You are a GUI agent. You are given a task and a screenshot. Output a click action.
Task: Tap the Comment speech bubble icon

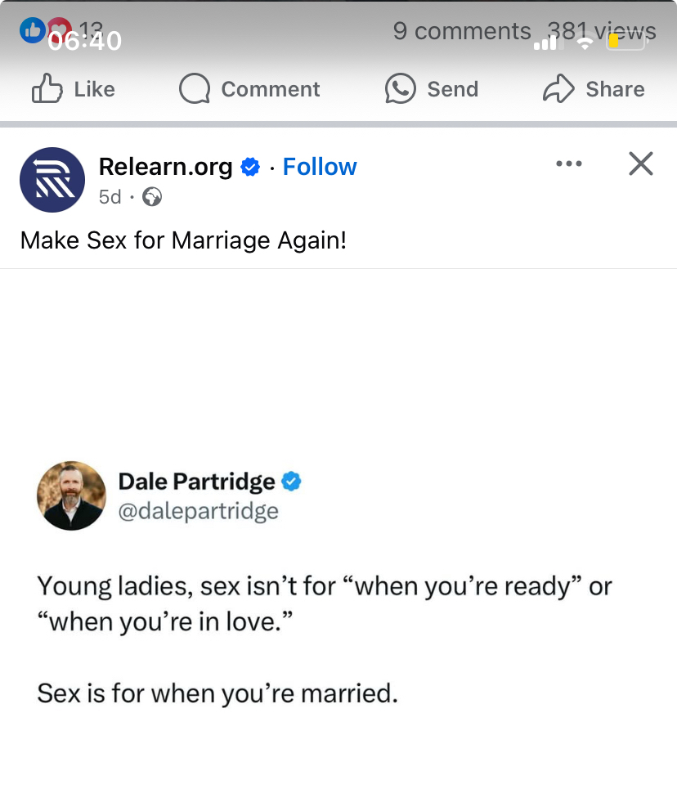click(x=194, y=88)
